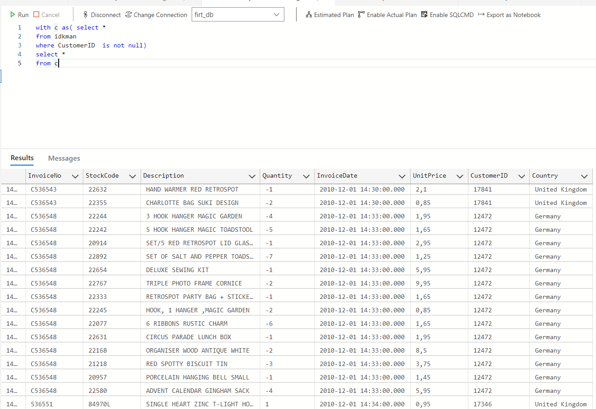The image size is (596, 409).
Task: Open the CustomerID column dropdown
Action: click(x=522, y=176)
